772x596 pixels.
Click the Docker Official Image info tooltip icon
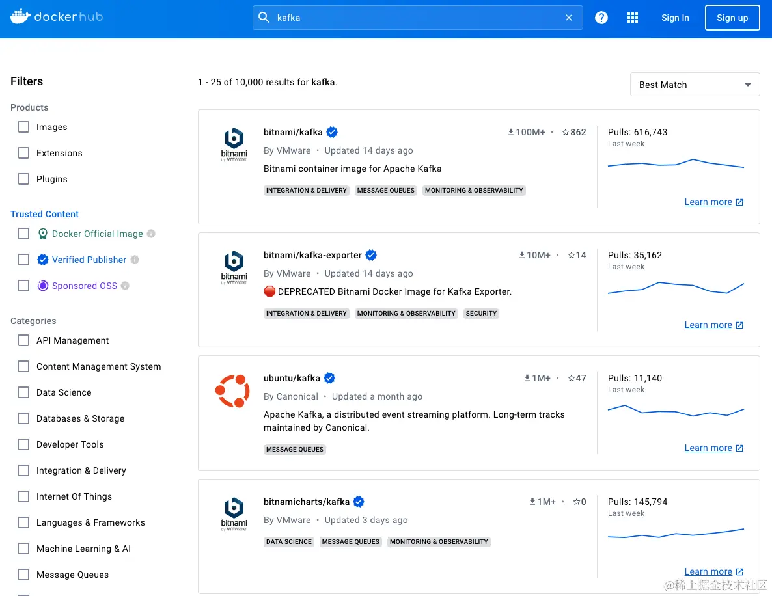[x=152, y=233]
